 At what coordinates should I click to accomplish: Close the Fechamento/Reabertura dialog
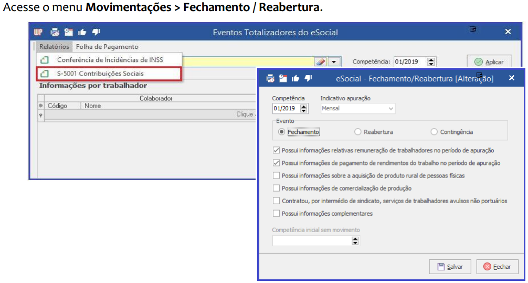(x=512, y=78)
